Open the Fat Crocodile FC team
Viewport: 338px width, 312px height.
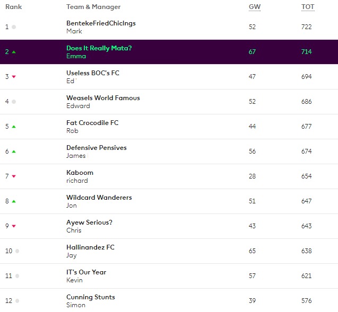[92, 123]
